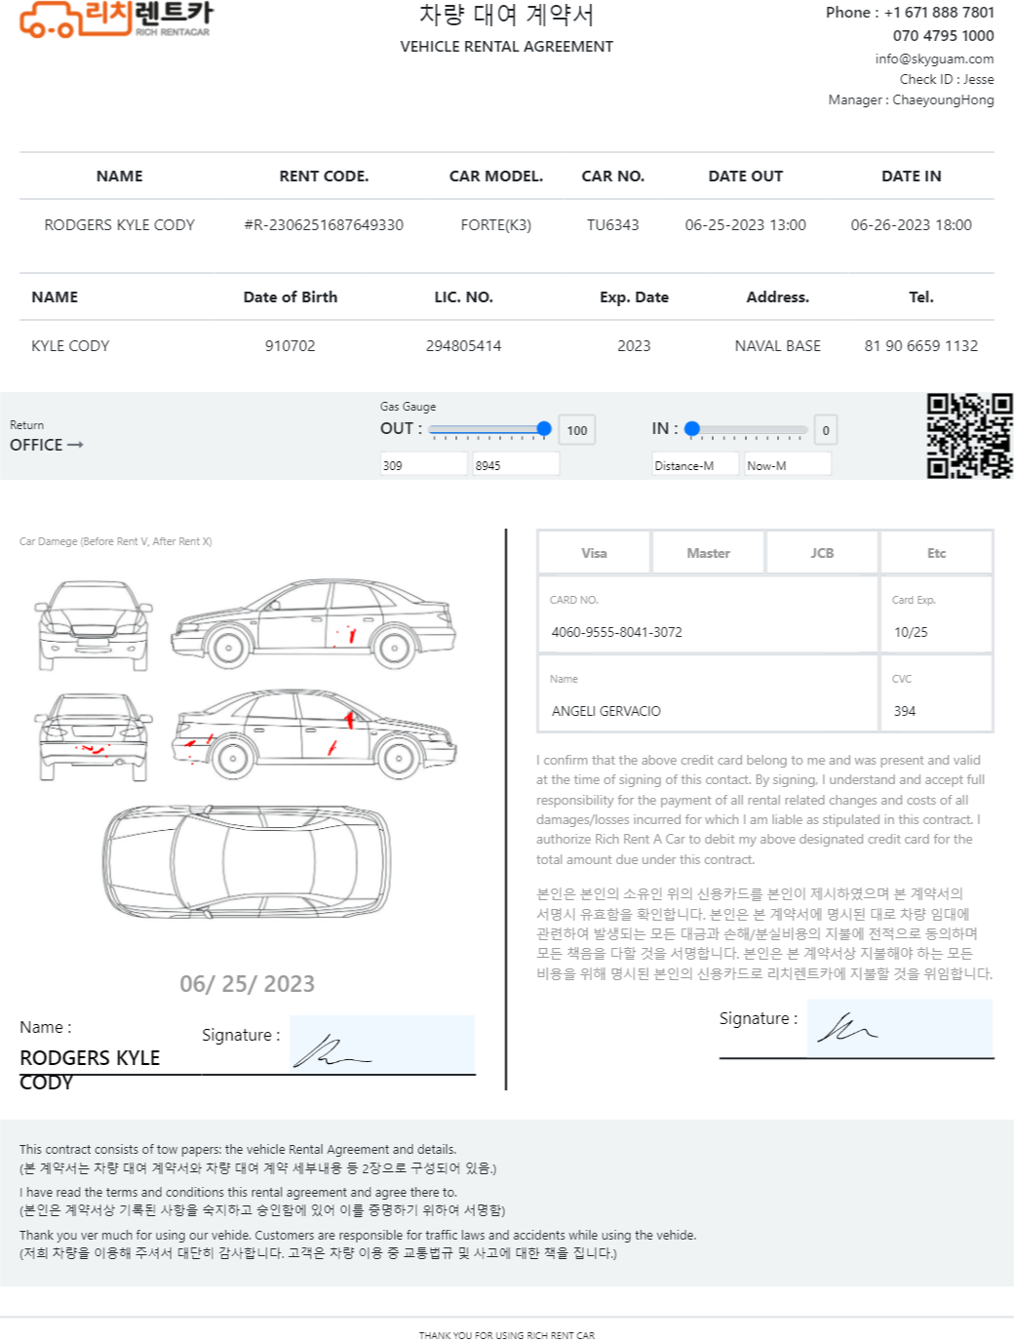Click the info@skyguam.com email address
This screenshot has height=1342, width=1014.
[x=934, y=59]
